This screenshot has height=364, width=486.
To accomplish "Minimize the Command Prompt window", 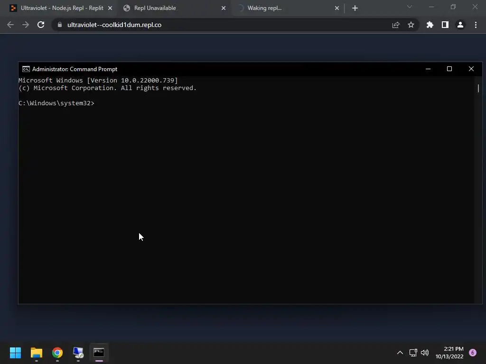I will [x=428, y=69].
